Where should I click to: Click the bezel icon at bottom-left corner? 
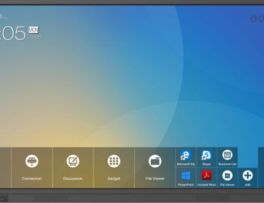tap(4, 198)
